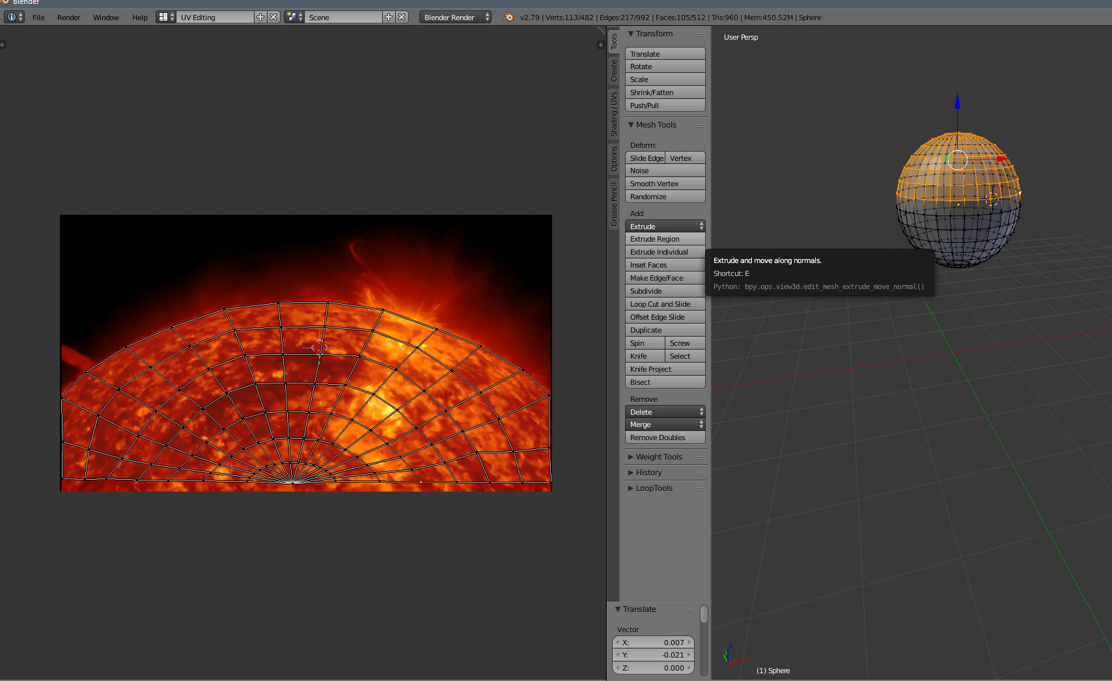Switch to the Shading / UVs tab
Screen dimensions: 1112x681
pyautogui.click(x=613, y=115)
